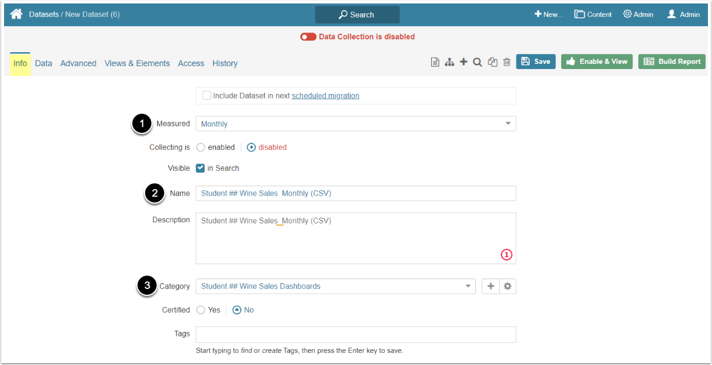The image size is (712, 365).
Task: Click the document page icon in toolbar
Action: tap(435, 62)
